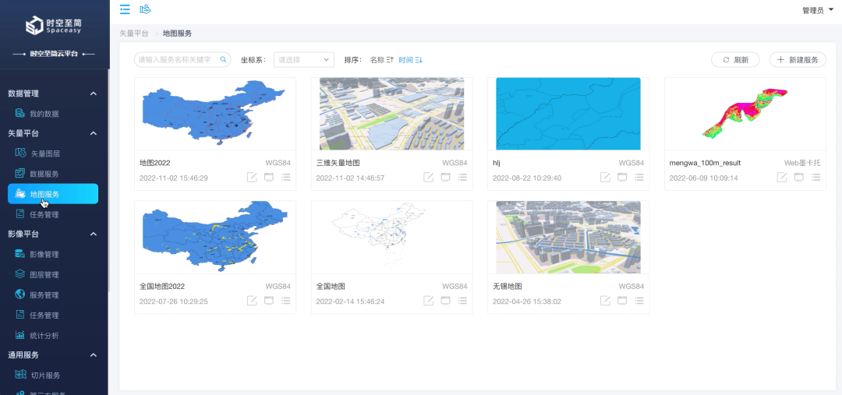Click edit icon on 无锡地图 card
The image size is (842, 395).
[x=605, y=301]
